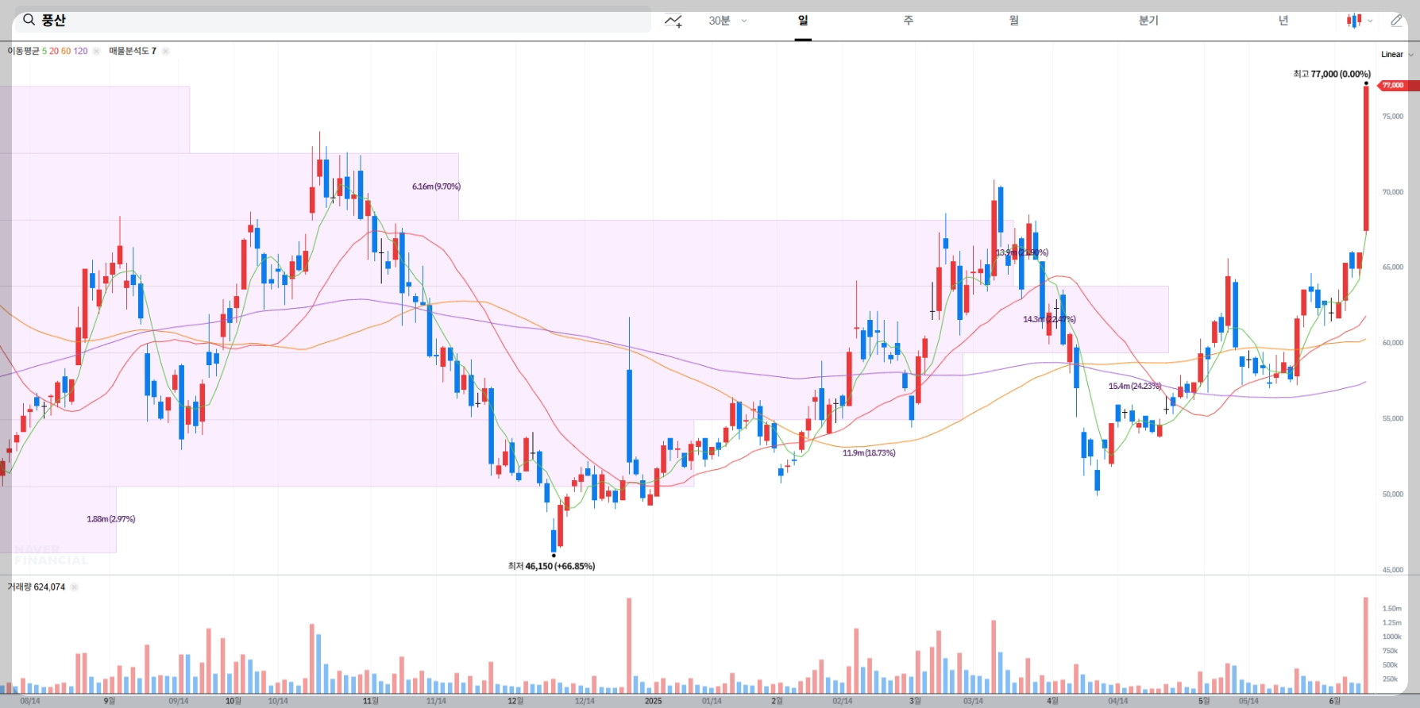This screenshot has width=1420, height=708.
Task: Open the add indicator/compare chart icon
Action: [673, 21]
